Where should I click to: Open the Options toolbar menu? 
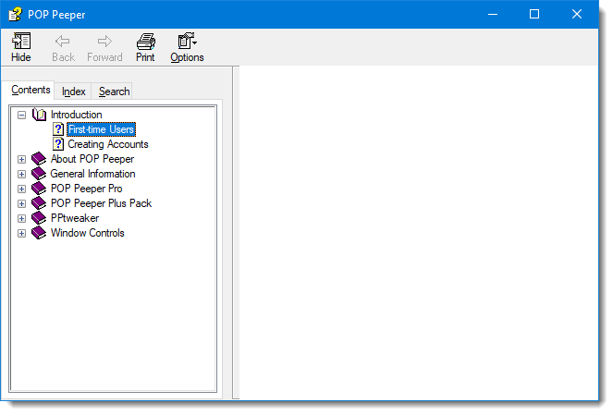pyautogui.click(x=187, y=47)
